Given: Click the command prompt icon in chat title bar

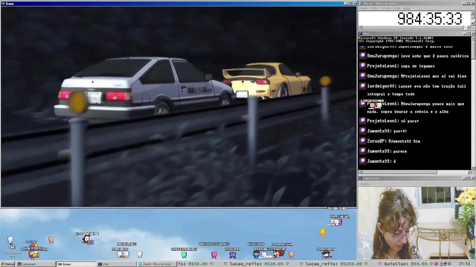Looking at the screenshot, I should tap(360, 34).
